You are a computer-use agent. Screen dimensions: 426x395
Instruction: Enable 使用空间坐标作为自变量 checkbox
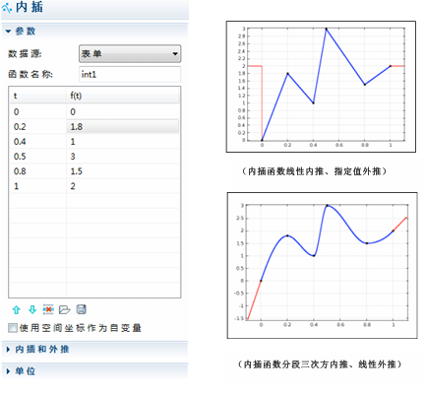[x=13, y=328]
